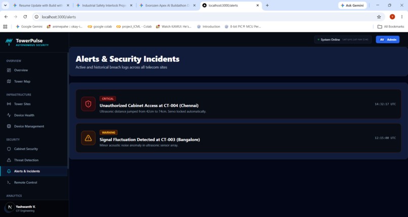The height and width of the screenshot is (217, 408).
Task: Open Unauthorized Cabinet Access at CT-004 alert
Action: click(238, 104)
